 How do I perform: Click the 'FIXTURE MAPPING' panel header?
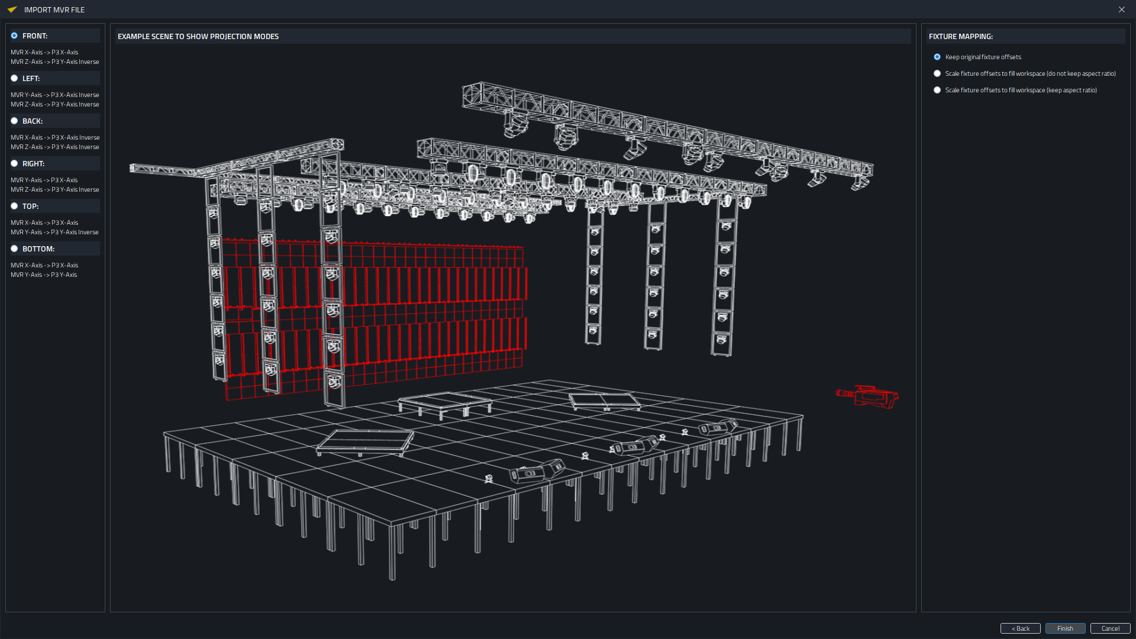click(x=960, y=36)
